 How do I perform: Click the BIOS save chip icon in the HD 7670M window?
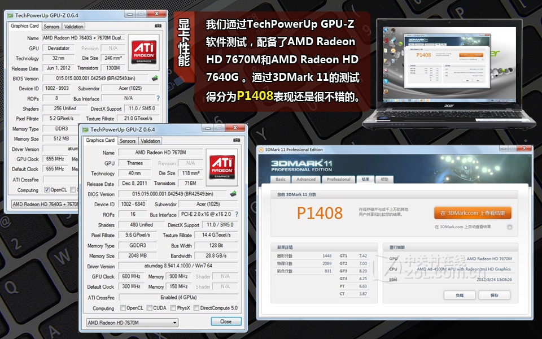pyautogui.click(x=233, y=194)
